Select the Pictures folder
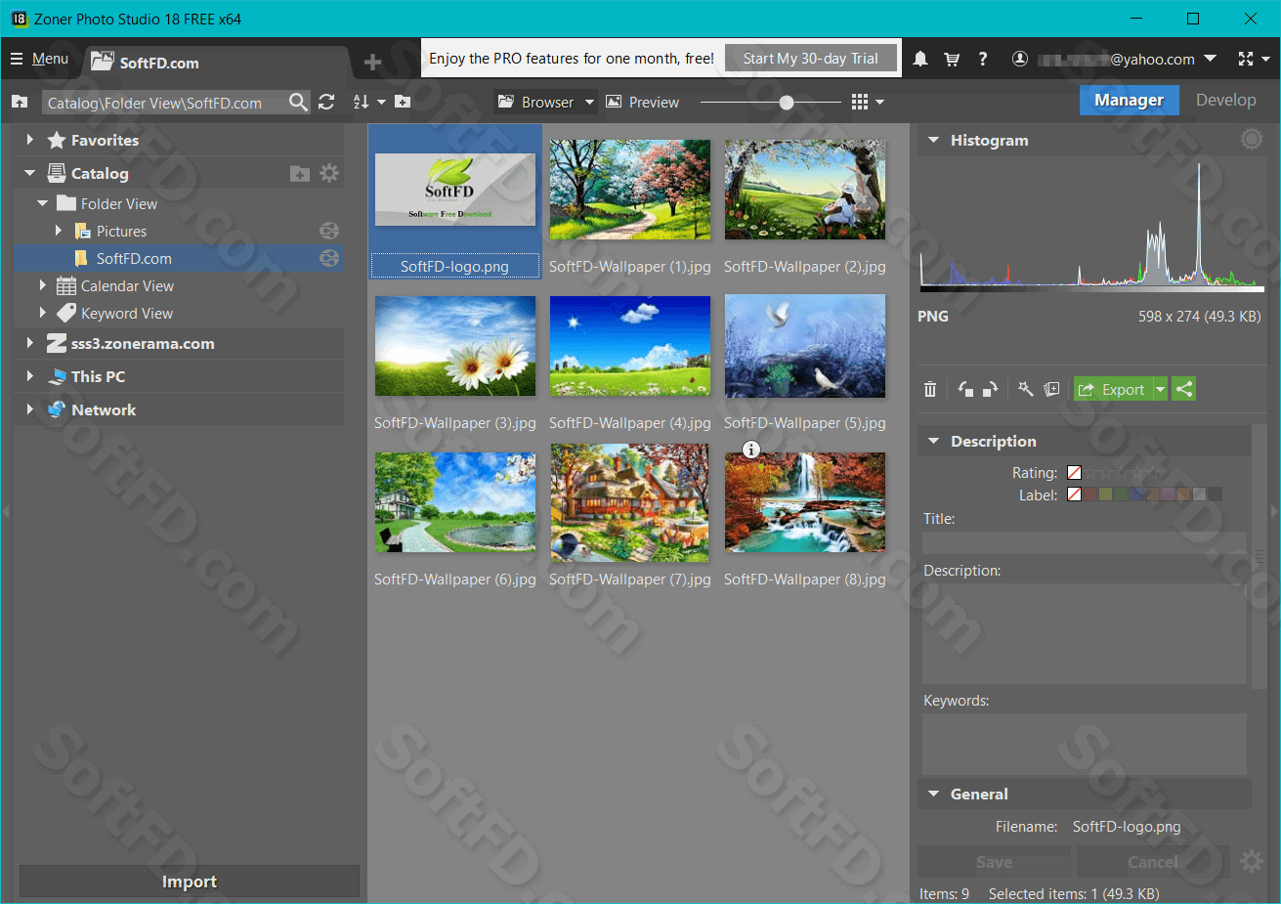The height and width of the screenshot is (904, 1281). pos(121,232)
